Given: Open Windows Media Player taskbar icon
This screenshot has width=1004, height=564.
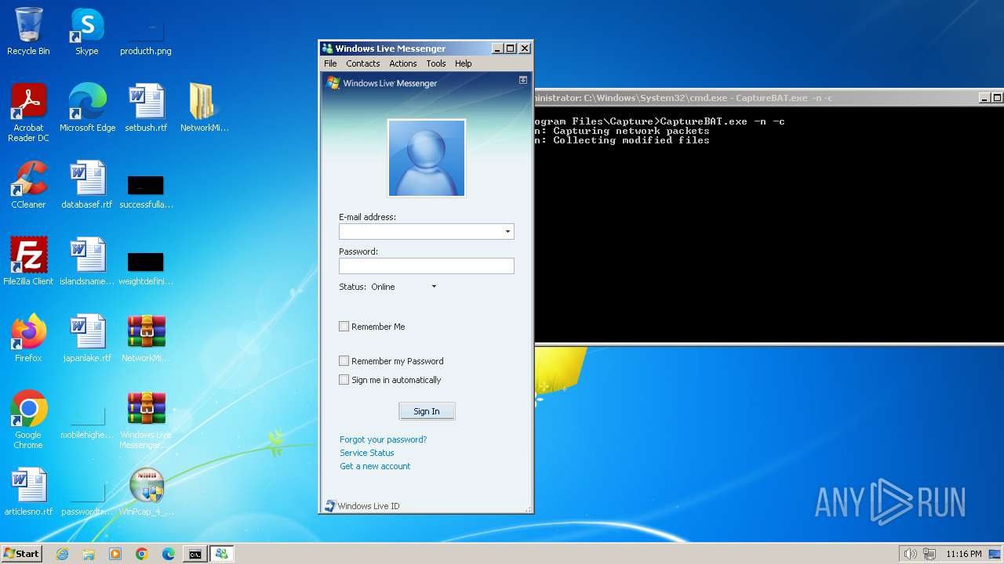Looking at the screenshot, I should [x=115, y=554].
